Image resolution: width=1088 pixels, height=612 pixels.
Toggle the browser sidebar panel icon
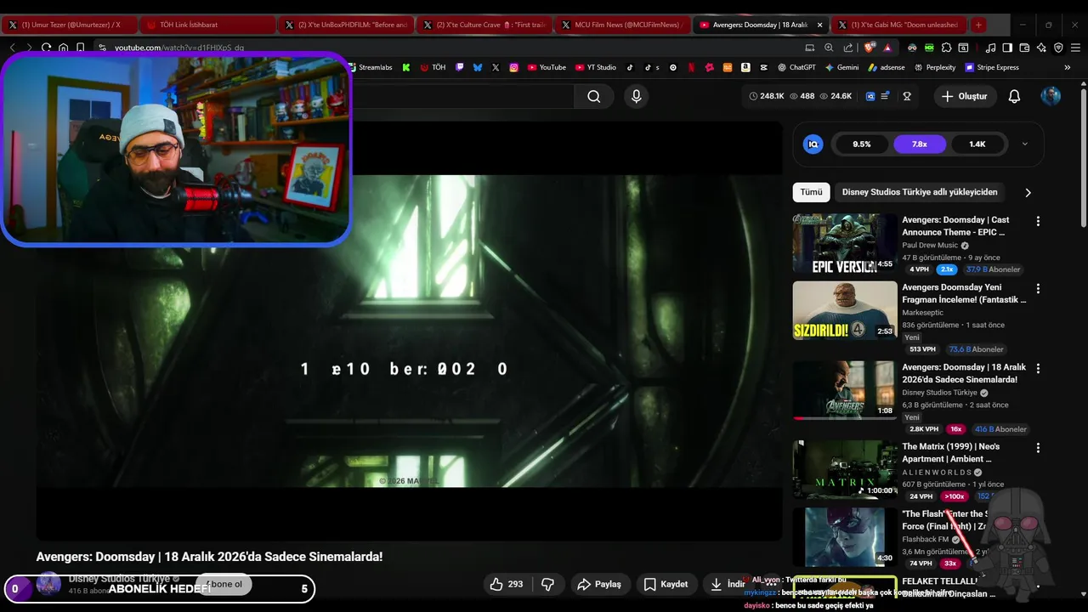point(1007,48)
